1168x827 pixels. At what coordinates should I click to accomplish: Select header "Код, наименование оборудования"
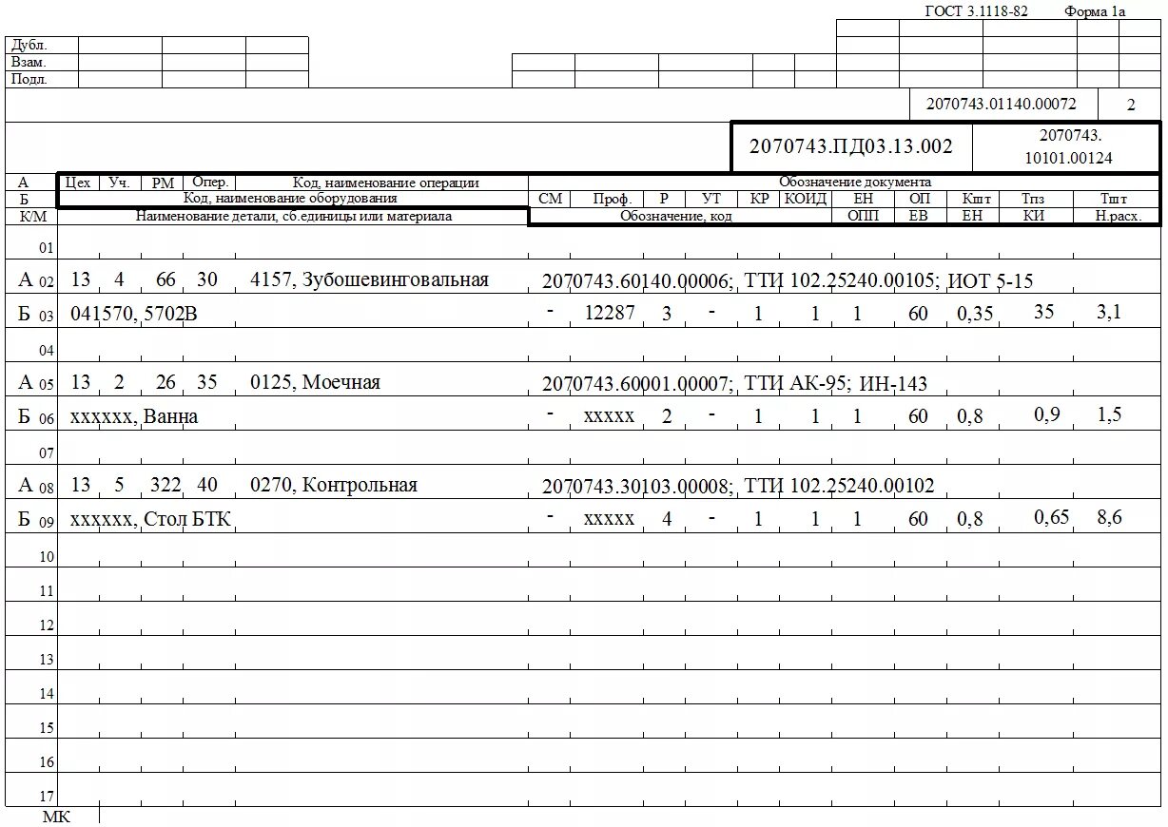click(x=290, y=199)
